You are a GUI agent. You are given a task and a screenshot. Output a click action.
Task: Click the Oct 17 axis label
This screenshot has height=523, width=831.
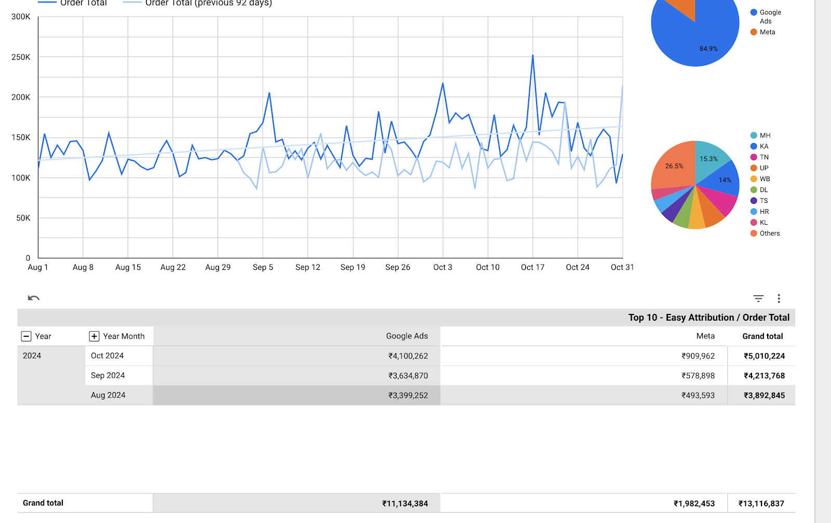(x=532, y=267)
